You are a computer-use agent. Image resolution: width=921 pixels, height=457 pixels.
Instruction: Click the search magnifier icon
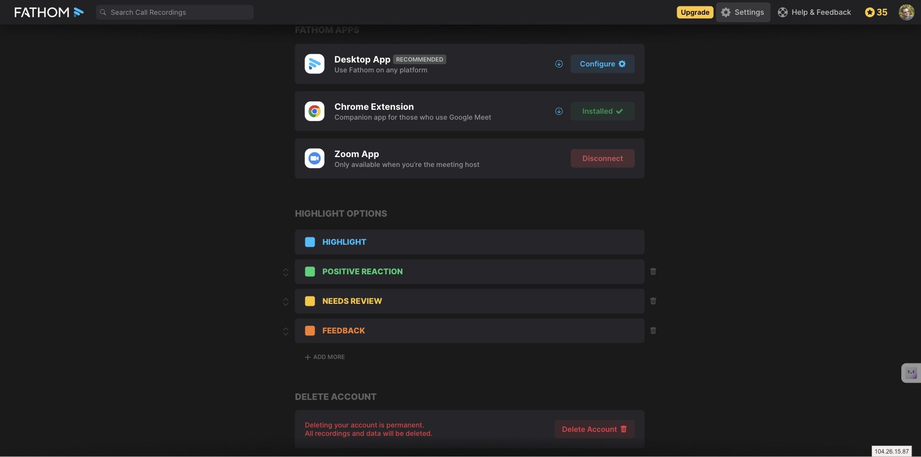point(103,12)
